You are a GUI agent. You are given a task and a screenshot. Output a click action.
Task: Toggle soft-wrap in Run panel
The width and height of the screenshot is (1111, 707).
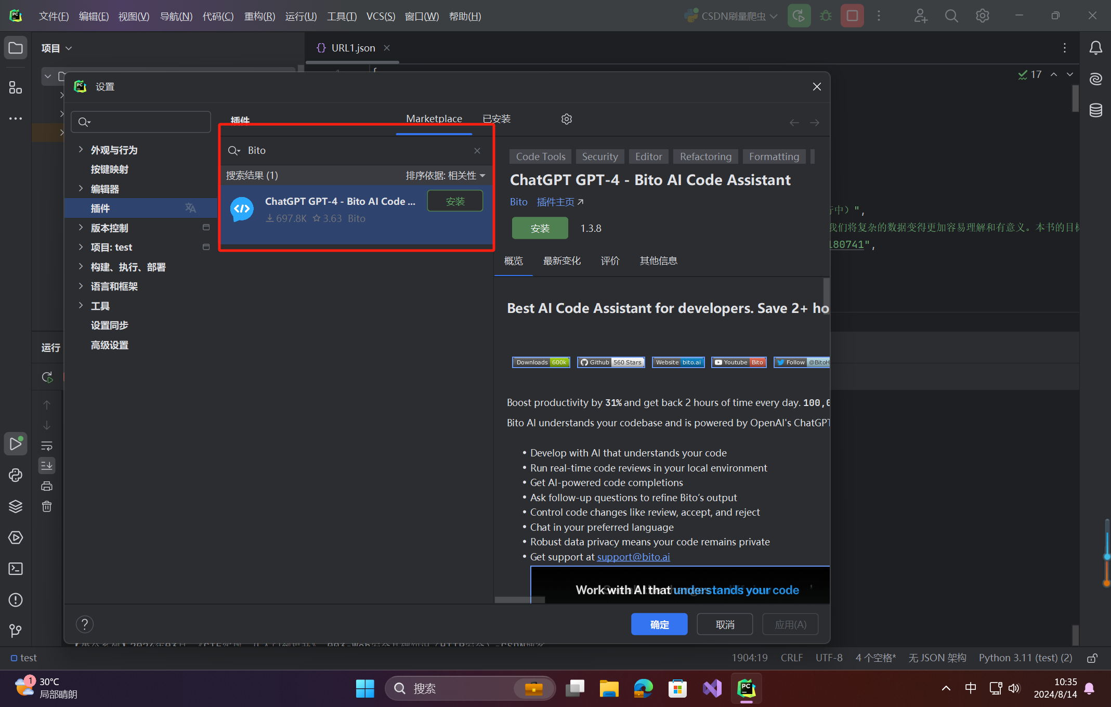47,446
